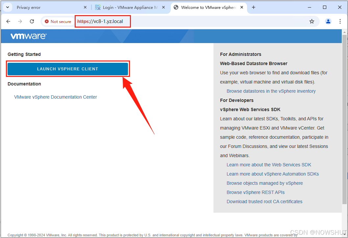
Task: Click the Not secure warning chip
Action: [x=58, y=21]
